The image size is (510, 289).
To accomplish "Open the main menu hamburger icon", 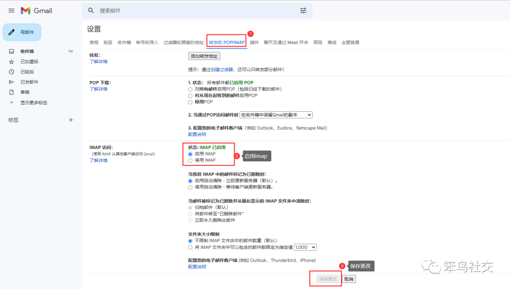I will click(11, 10).
